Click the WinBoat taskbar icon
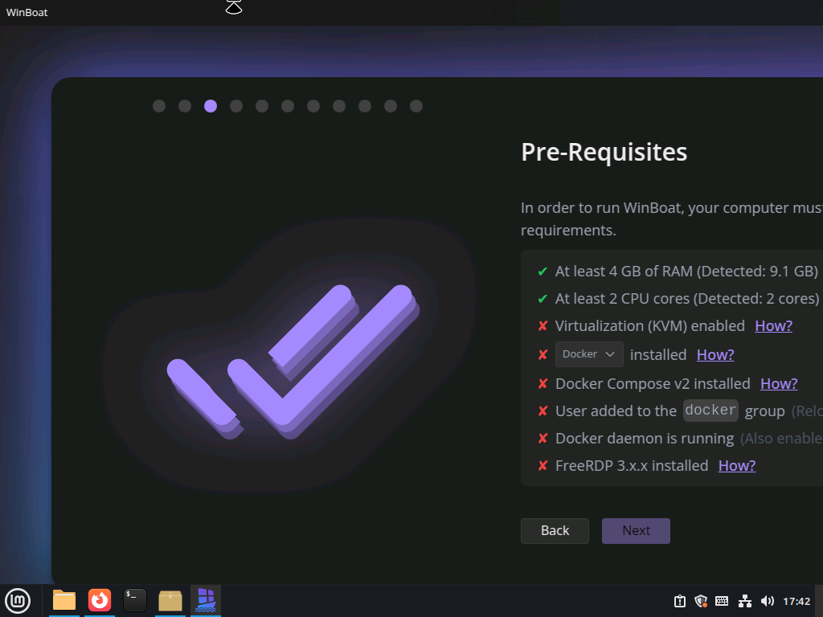This screenshot has width=823, height=617. pos(206,600)
